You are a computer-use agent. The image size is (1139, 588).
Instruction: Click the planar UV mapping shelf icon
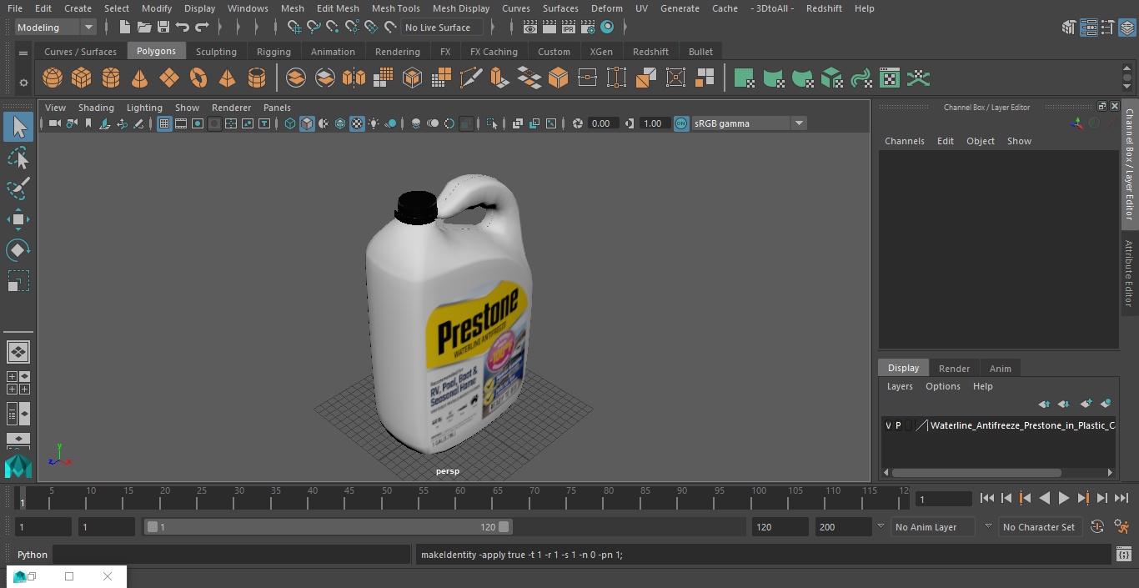click(744, 78)
